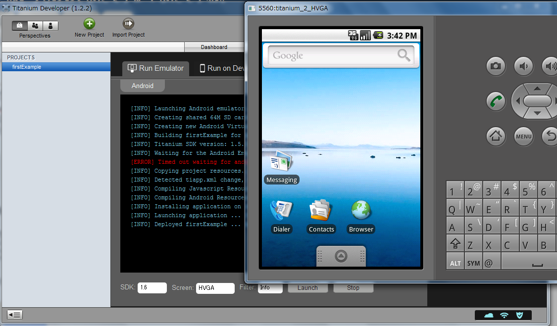Click the emulator volume down button
557x326 pixels.
pyautogui.click(x=524, y=66)
